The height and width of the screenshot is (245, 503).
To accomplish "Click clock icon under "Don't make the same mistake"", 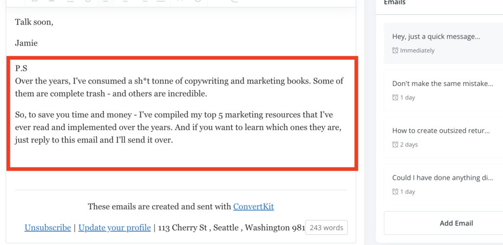I will pyautogui.click(x=395, y=98).
